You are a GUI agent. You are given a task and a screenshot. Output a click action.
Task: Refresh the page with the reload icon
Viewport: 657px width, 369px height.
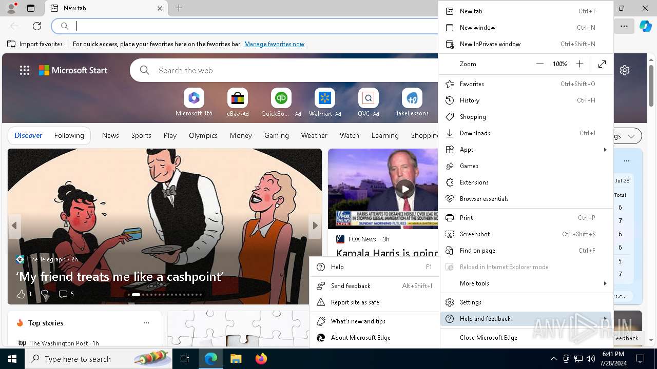pos(37,26)
